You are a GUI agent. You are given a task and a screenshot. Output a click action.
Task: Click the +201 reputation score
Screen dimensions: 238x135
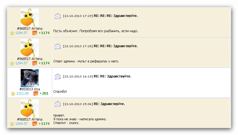coord(44,93)
